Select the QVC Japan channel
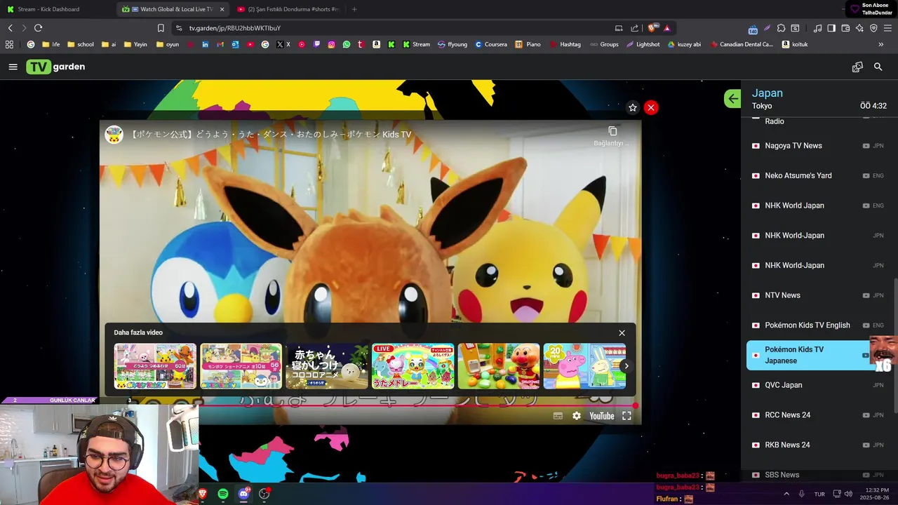 pyautogui.click(x=817, y=385)
